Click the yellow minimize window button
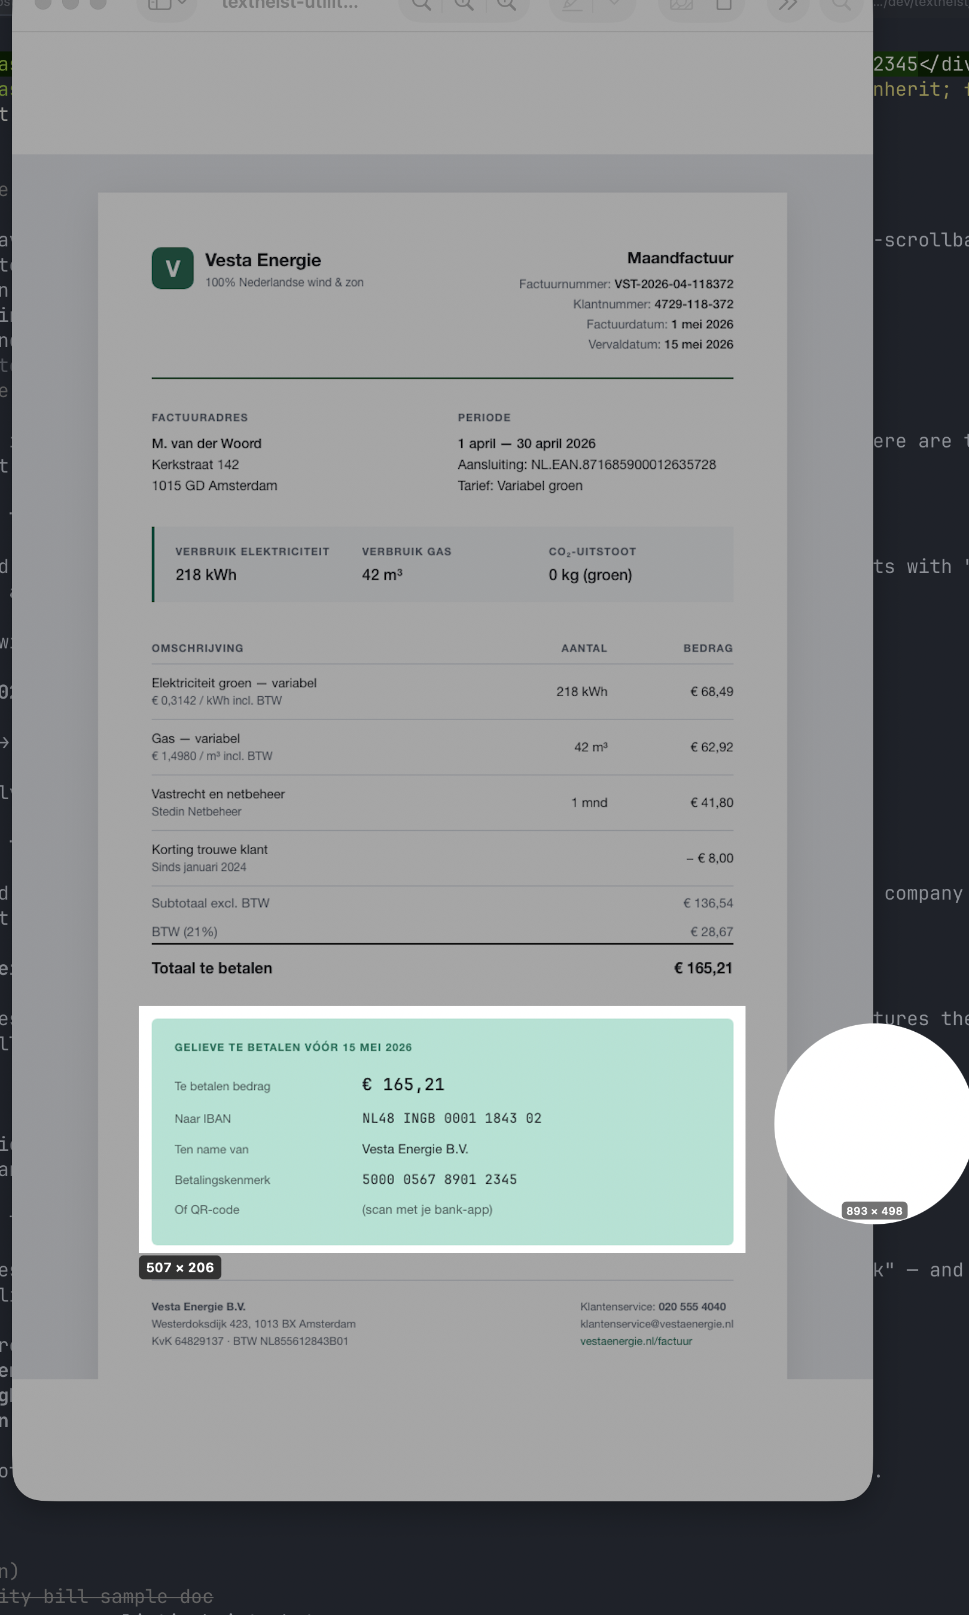This screenshot has width=969, height=1615. point(71,3)
